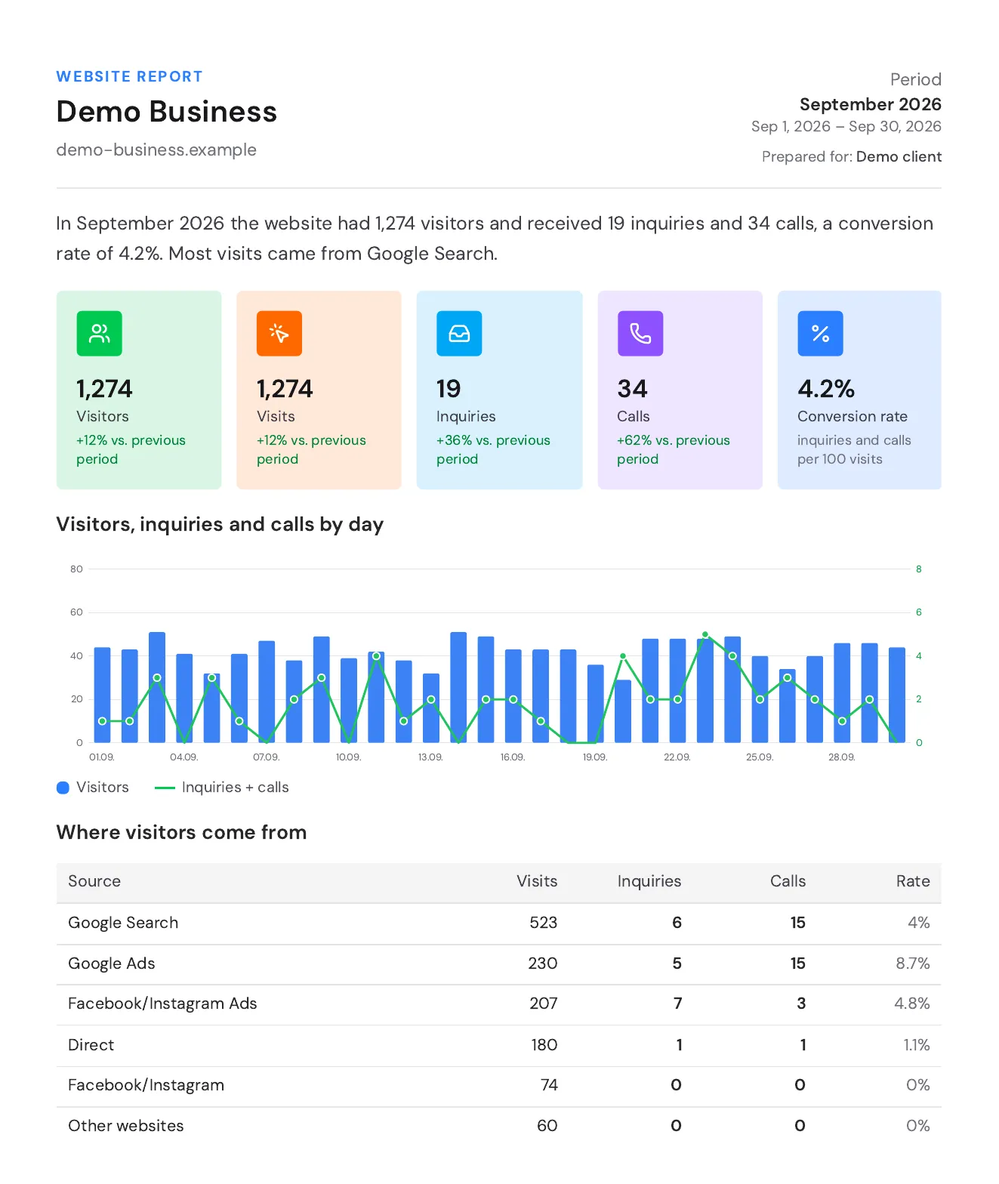The image size is (999, 1184).
Task: Click the Conversion rate percent icon
Action: 821,333
